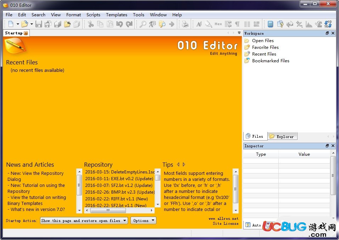This screenshot has width=339, height=240.
Task: Click the Compare files icon
Action: 280,24
